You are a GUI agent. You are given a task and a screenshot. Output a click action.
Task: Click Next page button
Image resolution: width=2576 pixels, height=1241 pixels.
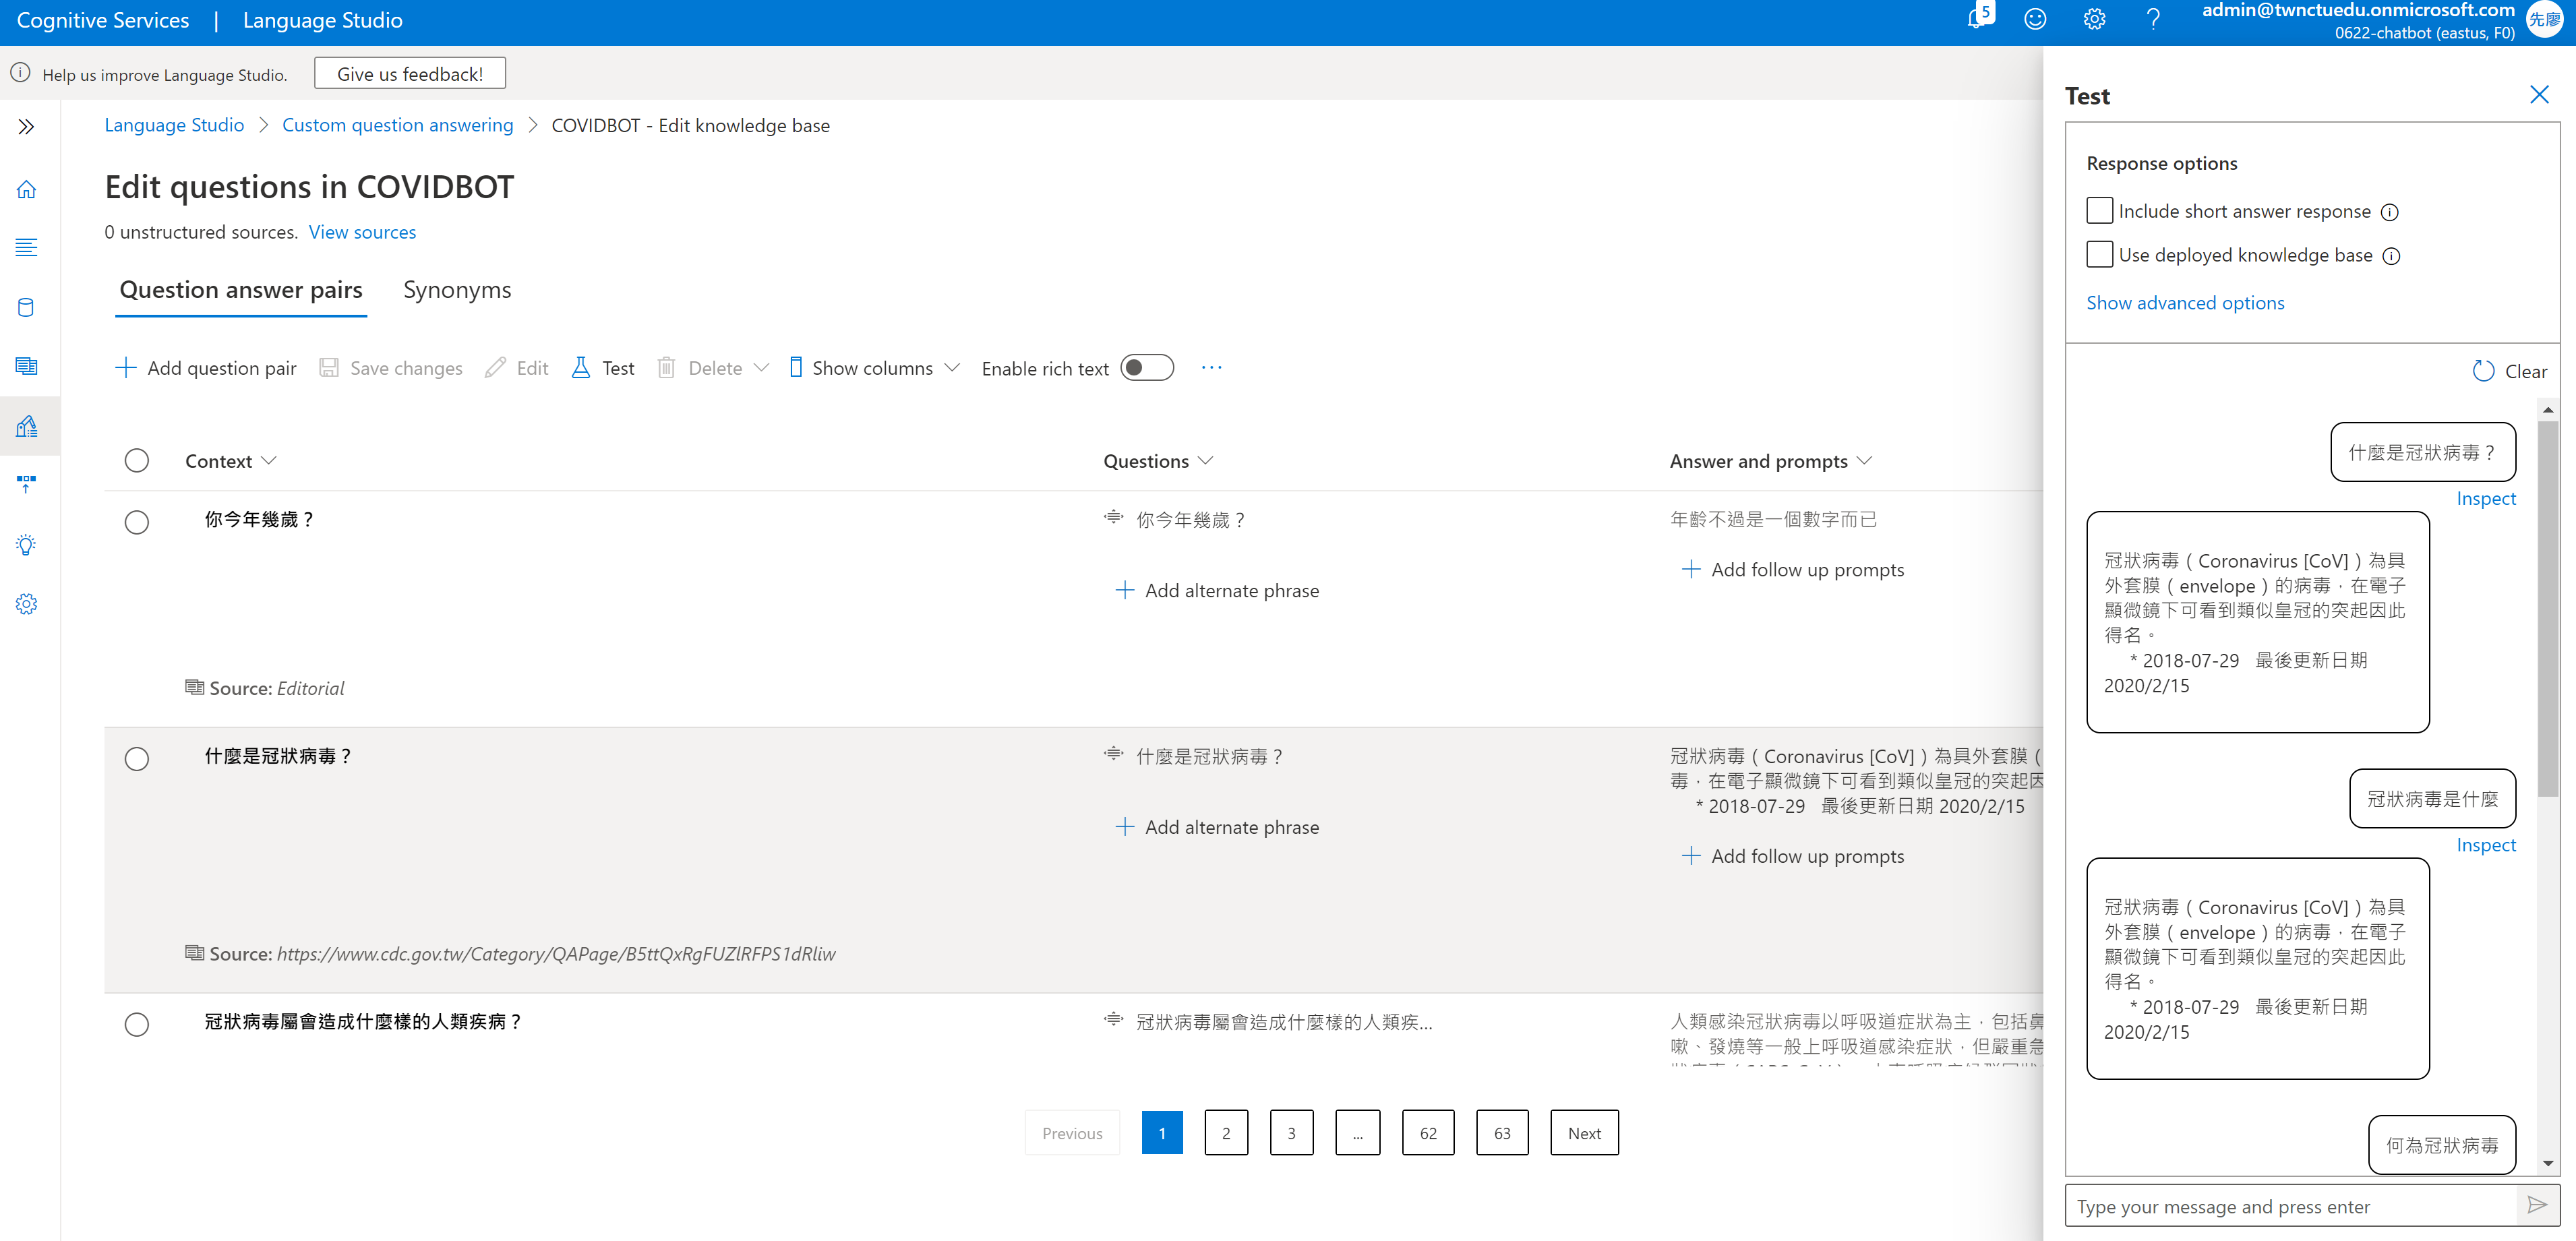coord(1584,1132)
